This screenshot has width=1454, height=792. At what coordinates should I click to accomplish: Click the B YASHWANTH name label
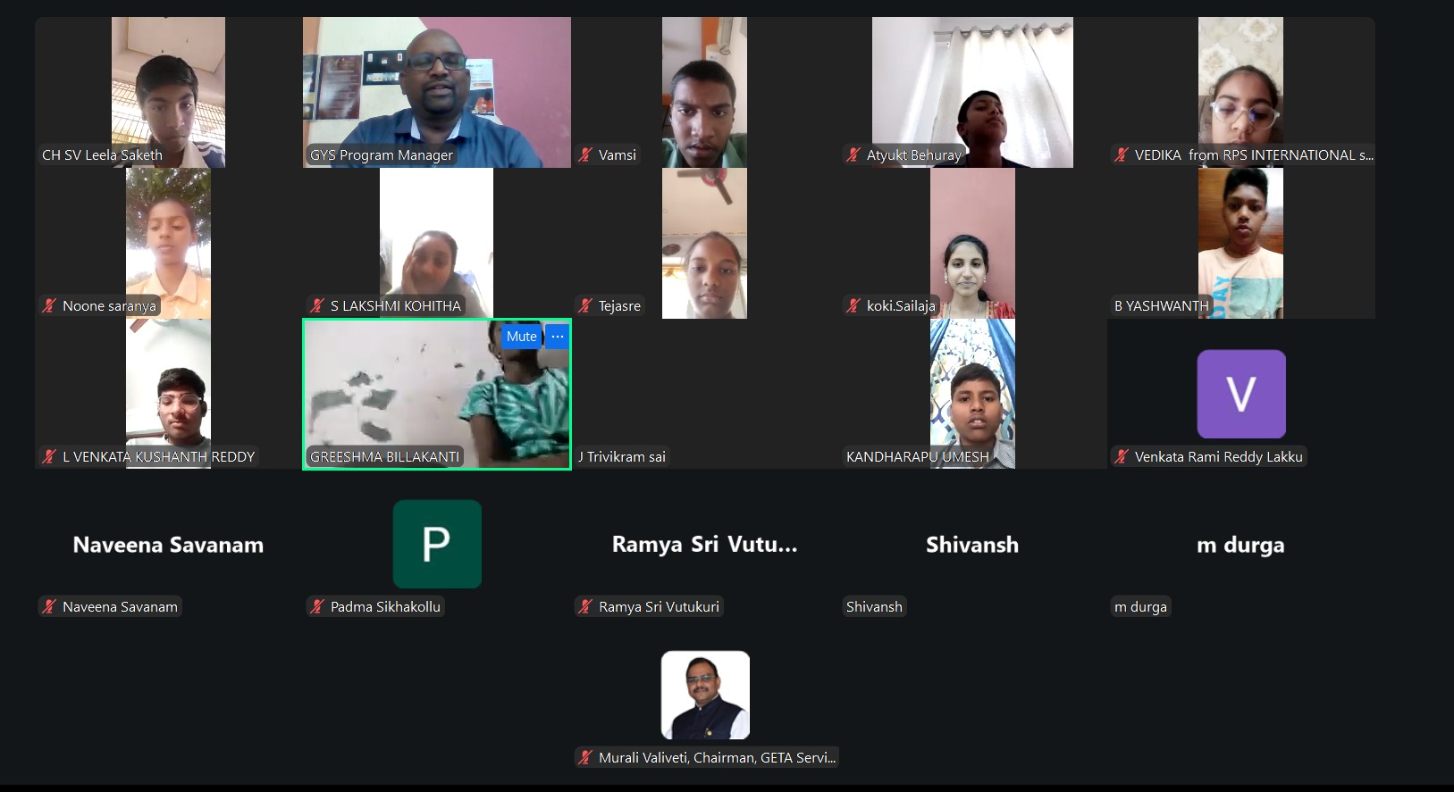[1161, 305]
